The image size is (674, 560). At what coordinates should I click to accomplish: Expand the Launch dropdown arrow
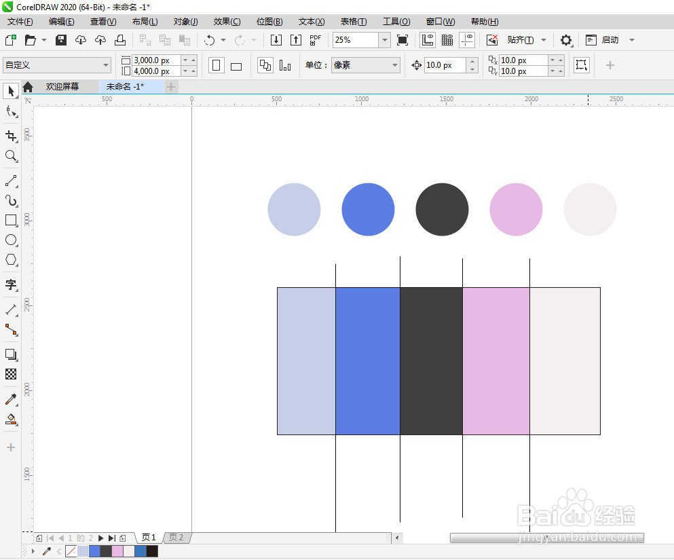point(632,40)
